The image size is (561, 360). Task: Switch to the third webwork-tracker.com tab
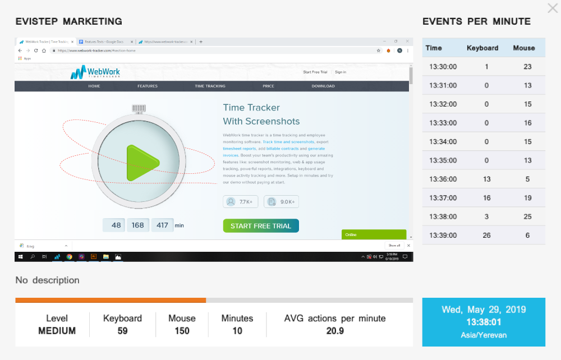[x=165, y=42]
